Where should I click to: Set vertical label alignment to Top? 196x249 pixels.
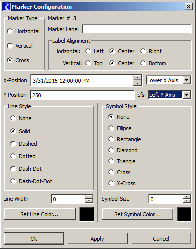88,63
